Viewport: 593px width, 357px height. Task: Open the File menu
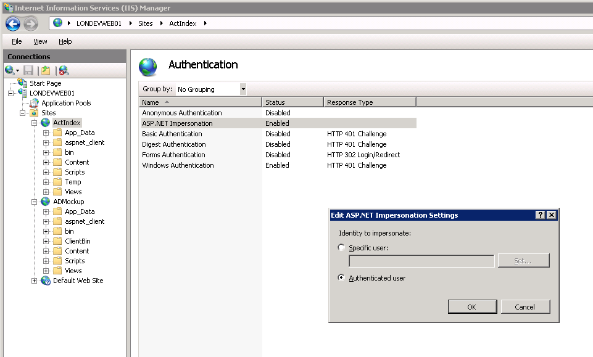click(x=17, y=41)
